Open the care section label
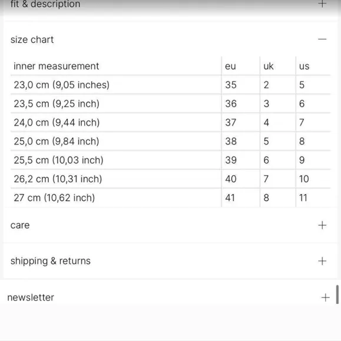 click(x=20, y=225)
